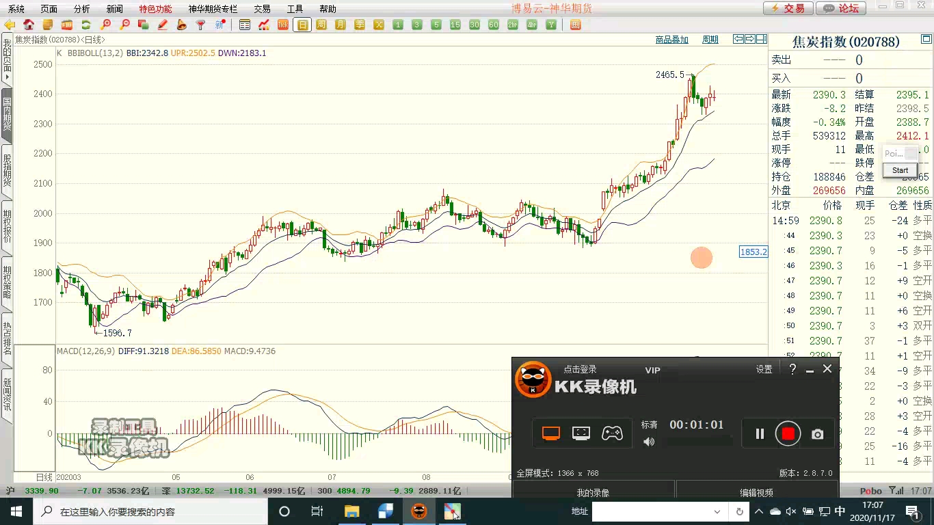This screenshot has width=934, height=525.
Task: Select the red pencil drawing tool
Action: point(163,25)
